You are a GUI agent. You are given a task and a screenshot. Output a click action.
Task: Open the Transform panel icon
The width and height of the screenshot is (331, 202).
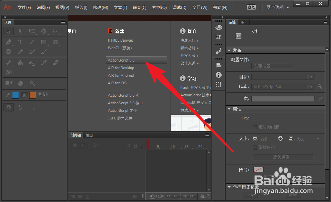(219, 84)
